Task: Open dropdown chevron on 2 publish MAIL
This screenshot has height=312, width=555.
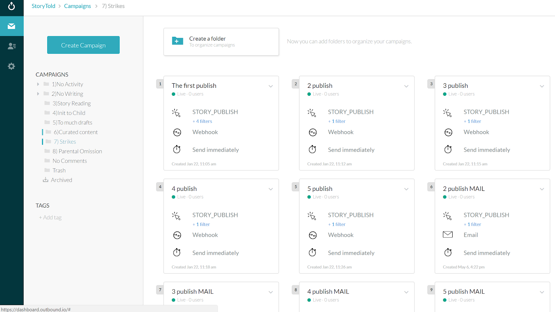Action: point(542,189)
